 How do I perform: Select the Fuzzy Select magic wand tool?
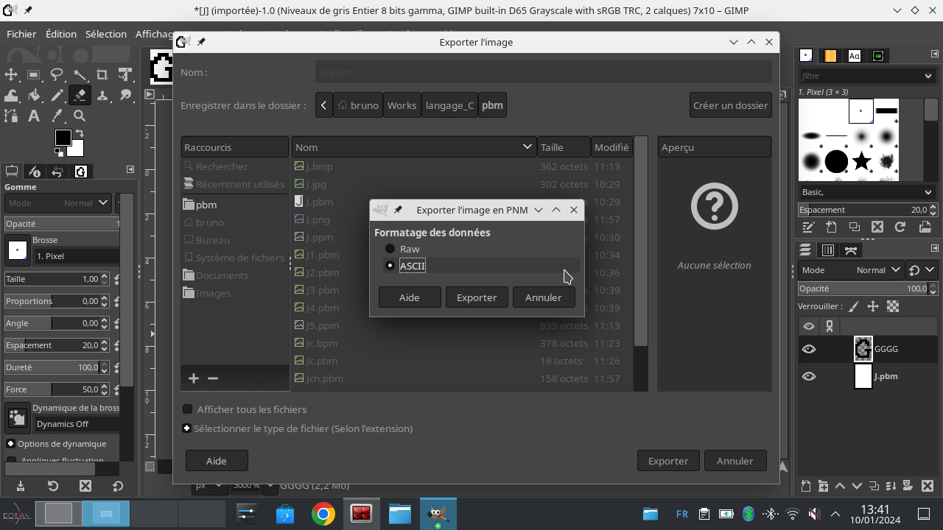point(80,74)
